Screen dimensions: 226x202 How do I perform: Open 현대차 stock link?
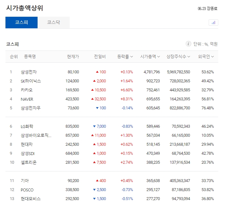click(27, 144)
